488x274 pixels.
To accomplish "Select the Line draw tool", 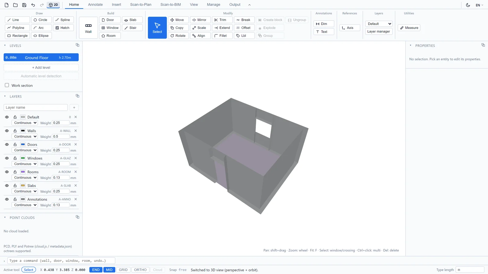I will tap(17, 20).
